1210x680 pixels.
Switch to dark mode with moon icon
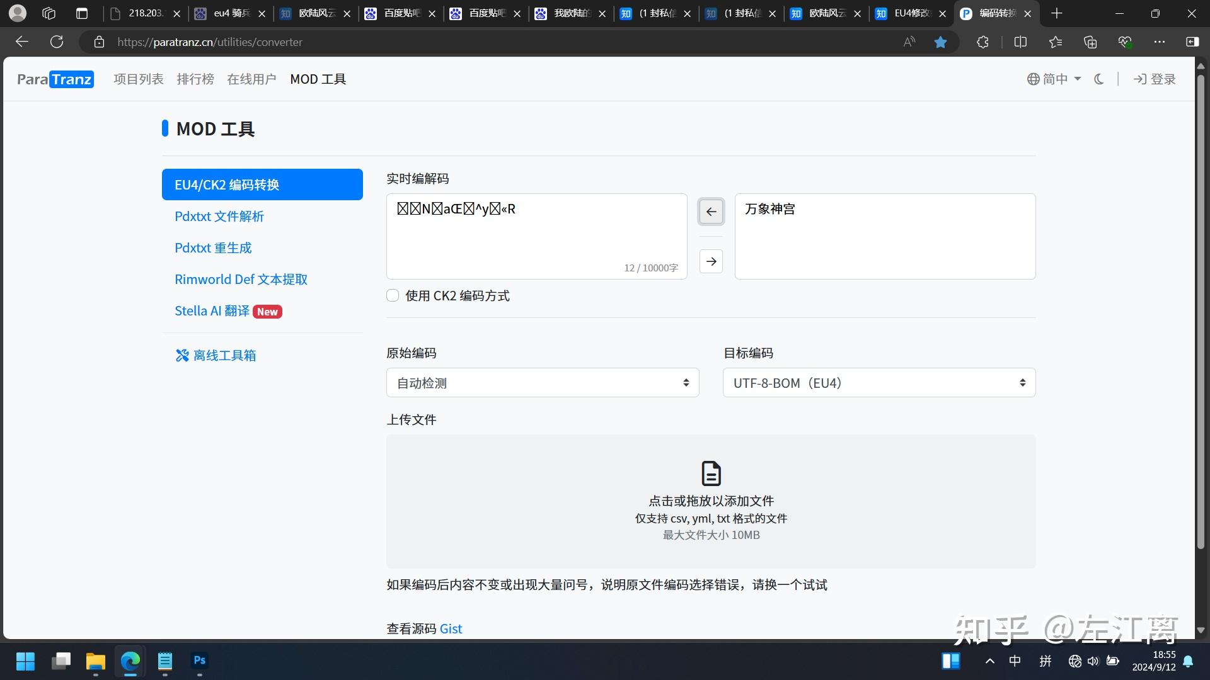tap(1098, 79)
